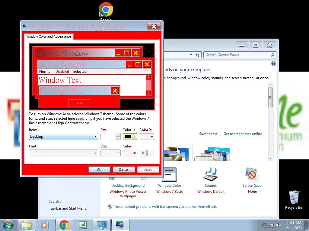Open the C# application taskbar icon
The height and width of the screenshot is (231, 309).
tap(83, 225)
